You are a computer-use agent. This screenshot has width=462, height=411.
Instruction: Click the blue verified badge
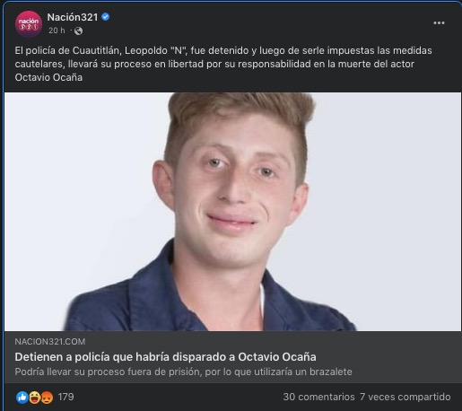click(105, 17)
